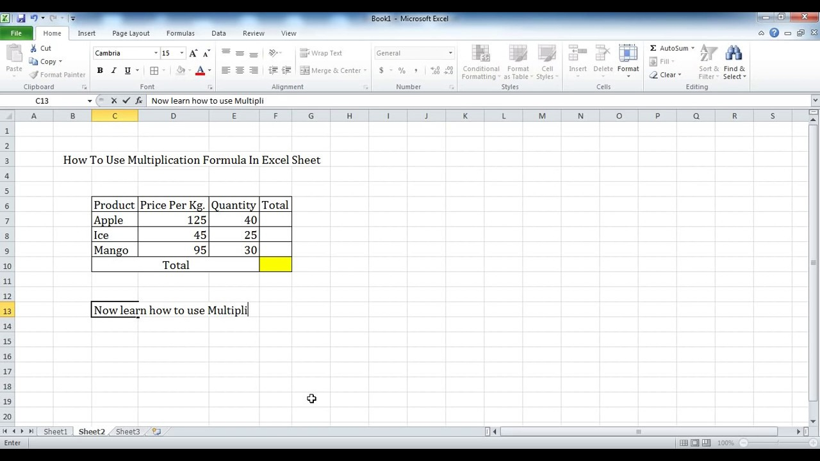
Task: Click the Increase Decimal icon
Action: coord(435,70)
